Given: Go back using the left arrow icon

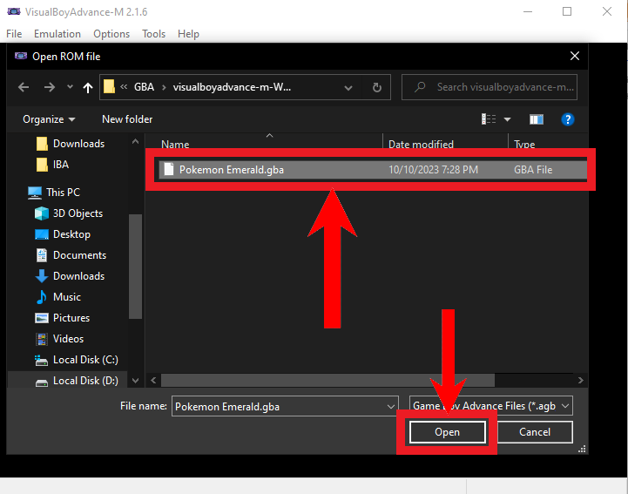Looking at the screenshot, I should [x=24, y=87].
